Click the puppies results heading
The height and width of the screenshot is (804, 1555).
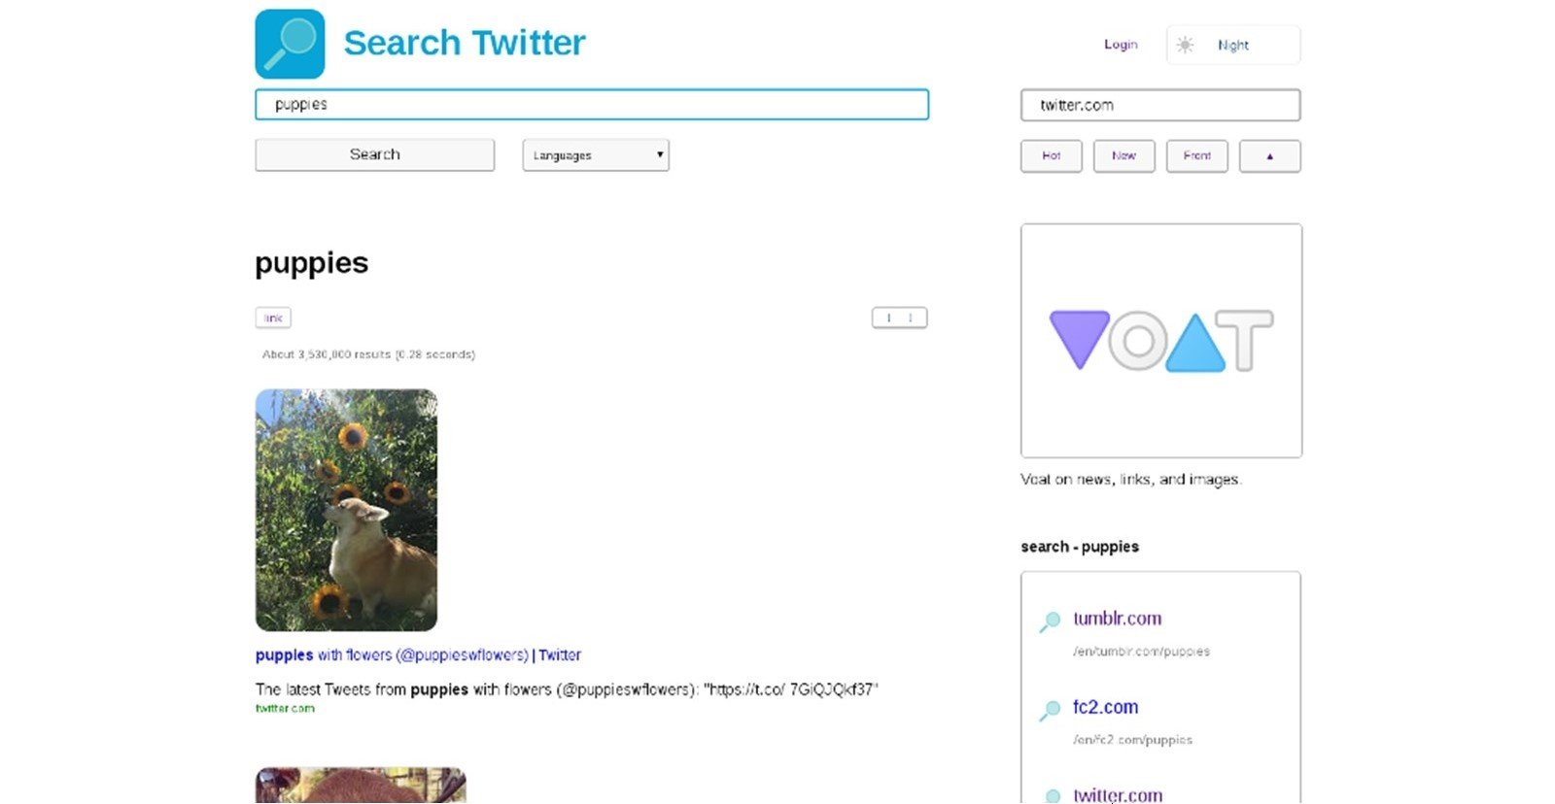[x=311, y=263]
